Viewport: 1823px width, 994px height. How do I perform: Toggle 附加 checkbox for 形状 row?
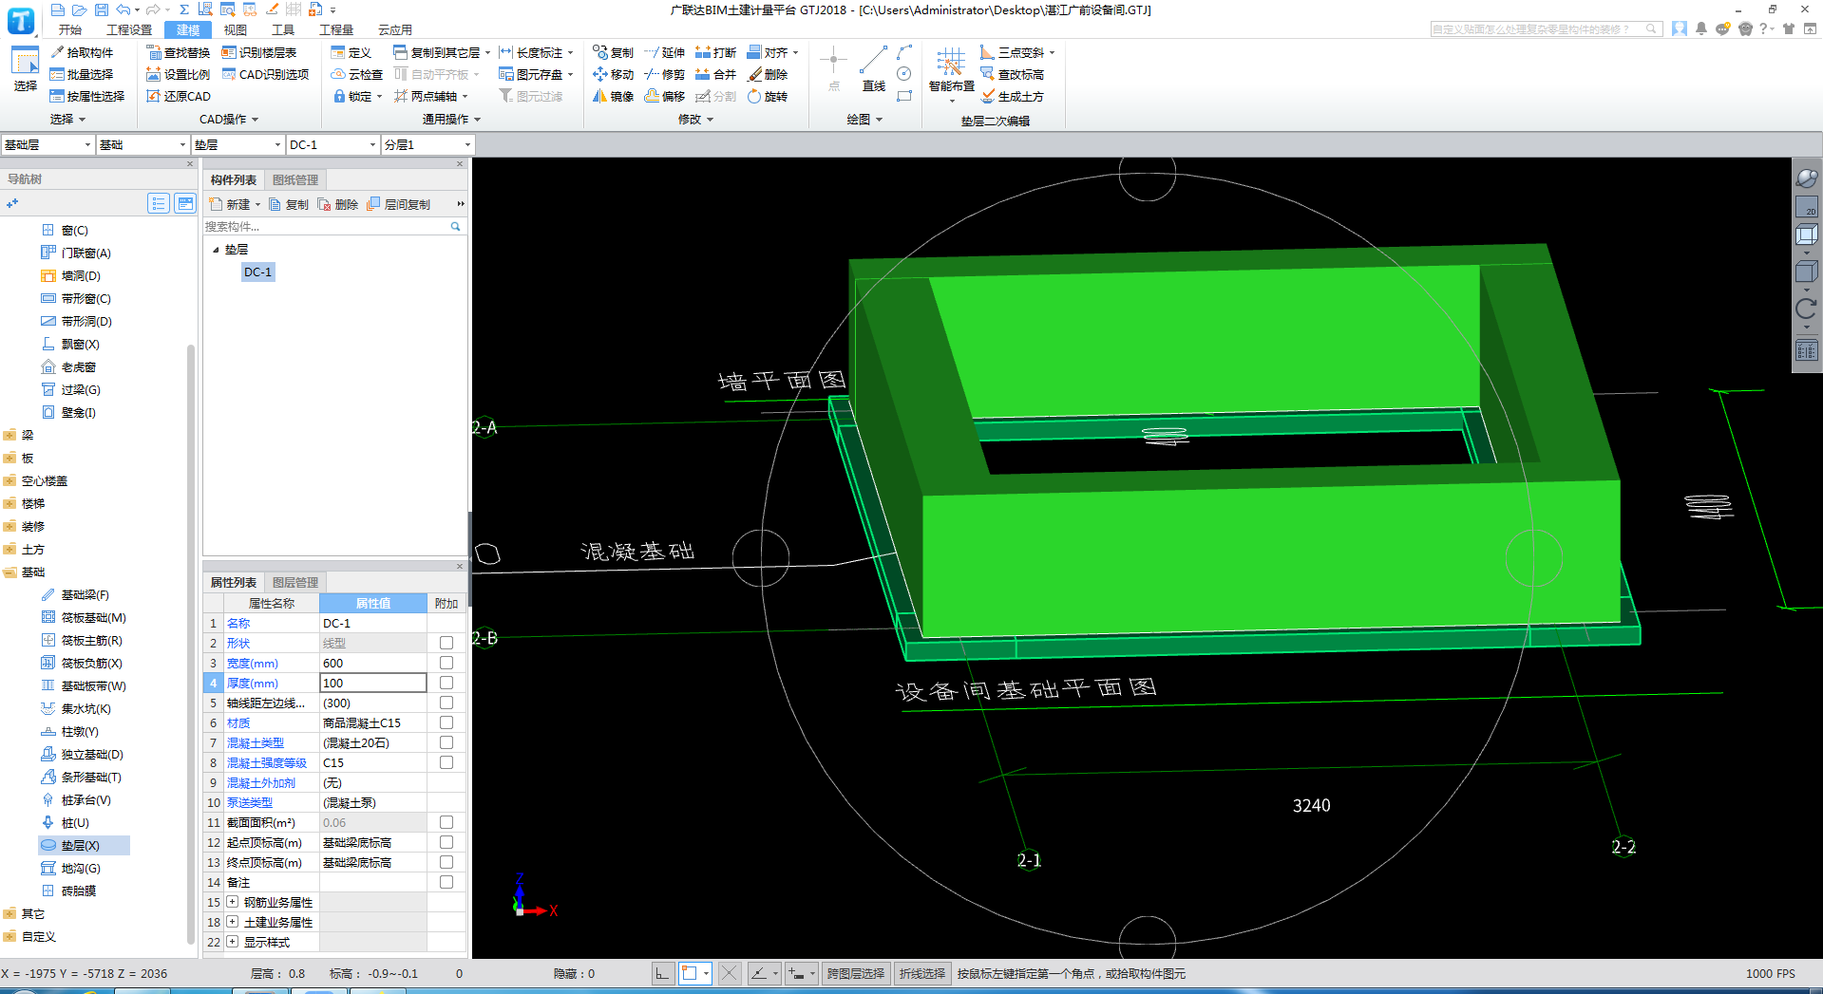pos(446,643)
